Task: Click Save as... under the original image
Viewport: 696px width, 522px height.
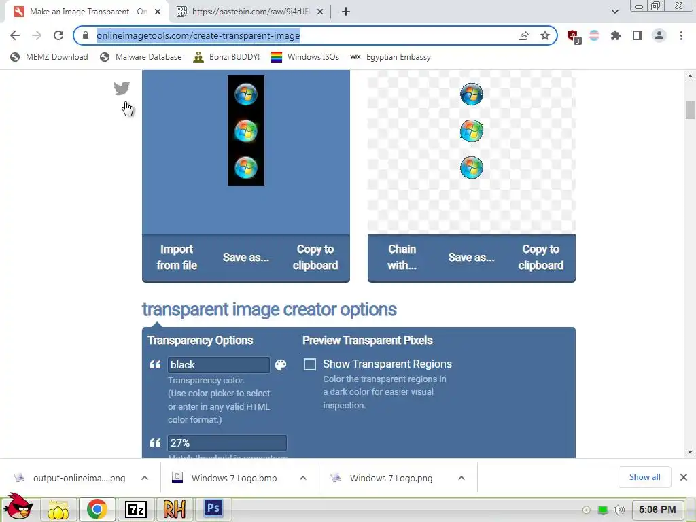Action: pos(246,257)
